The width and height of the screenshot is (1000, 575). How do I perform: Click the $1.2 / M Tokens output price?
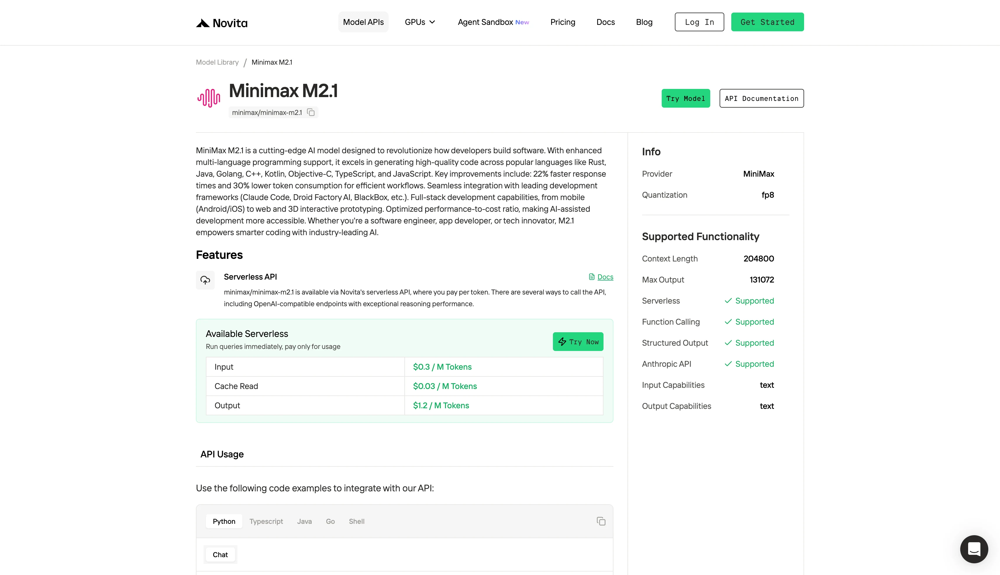coord(441,406)
